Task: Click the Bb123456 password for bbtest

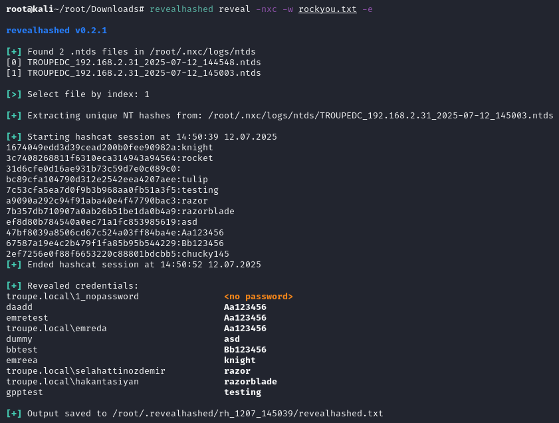Action: coord(245,350)
